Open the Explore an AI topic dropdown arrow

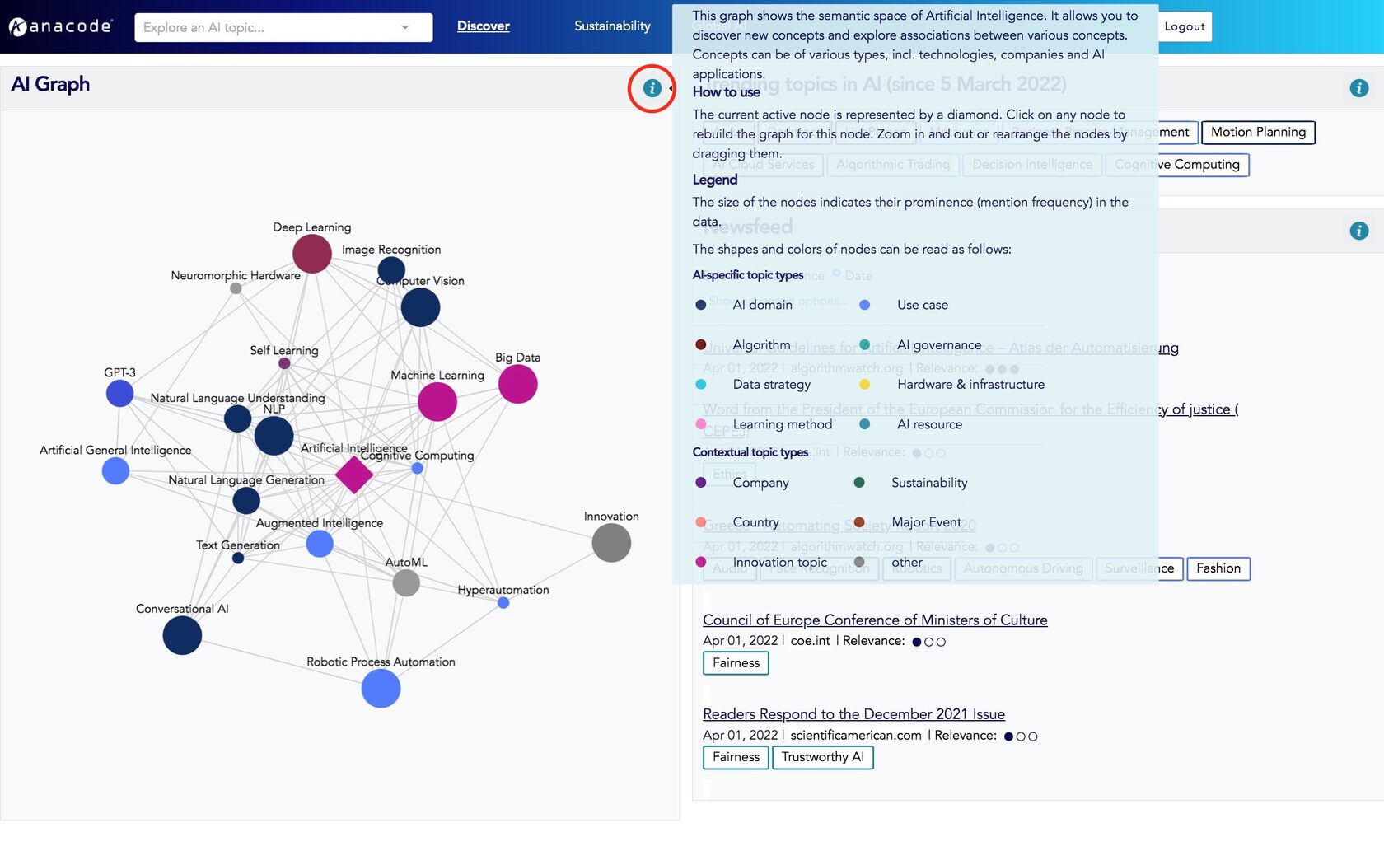click(404, 27)
